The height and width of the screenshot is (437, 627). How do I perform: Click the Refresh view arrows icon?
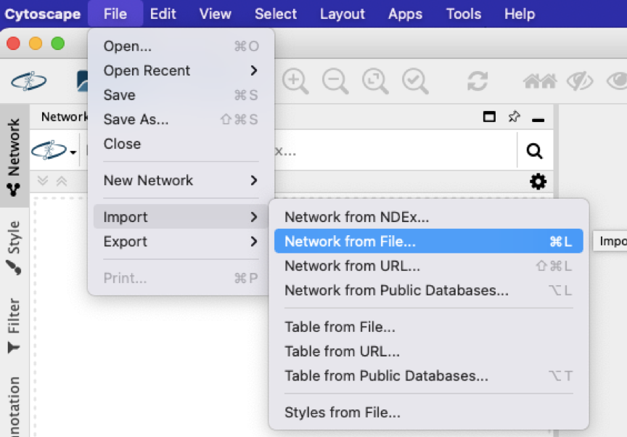(478, 81)
